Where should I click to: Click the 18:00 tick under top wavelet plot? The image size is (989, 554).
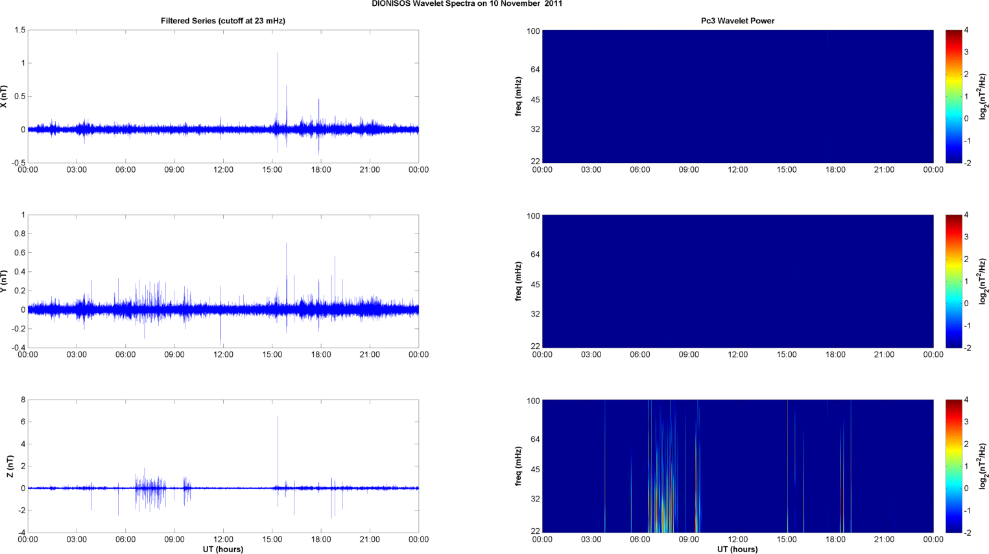(x=835, y=170)
